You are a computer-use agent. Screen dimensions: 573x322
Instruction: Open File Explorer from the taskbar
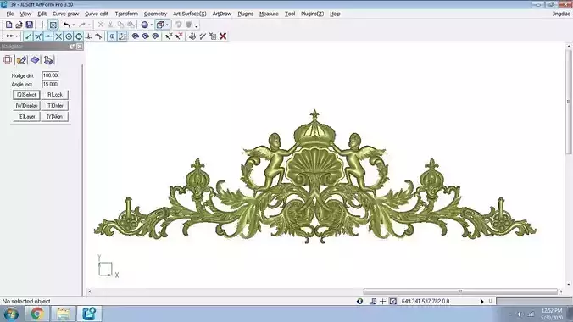tap(64, 314)
